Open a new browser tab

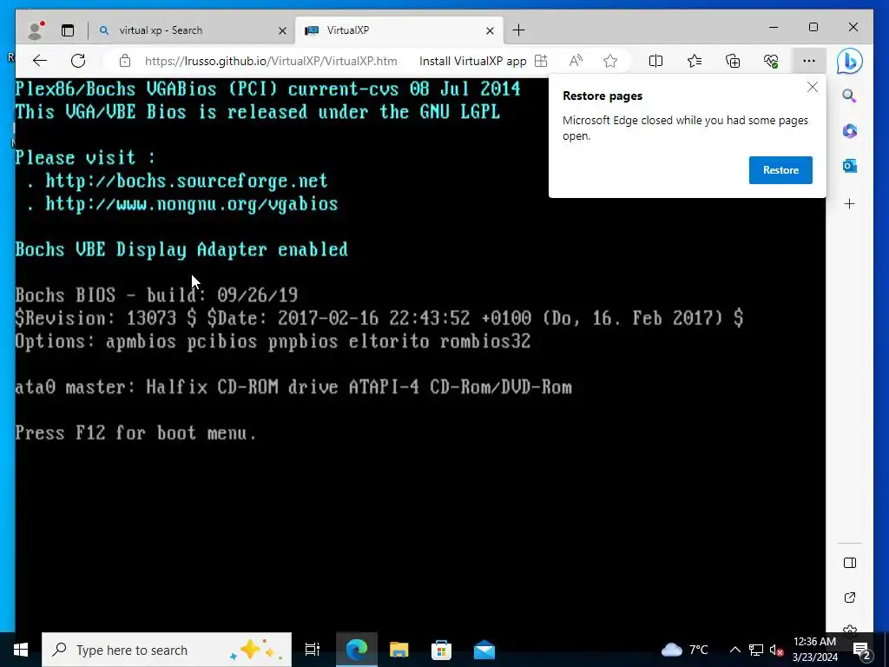(519, 30)
